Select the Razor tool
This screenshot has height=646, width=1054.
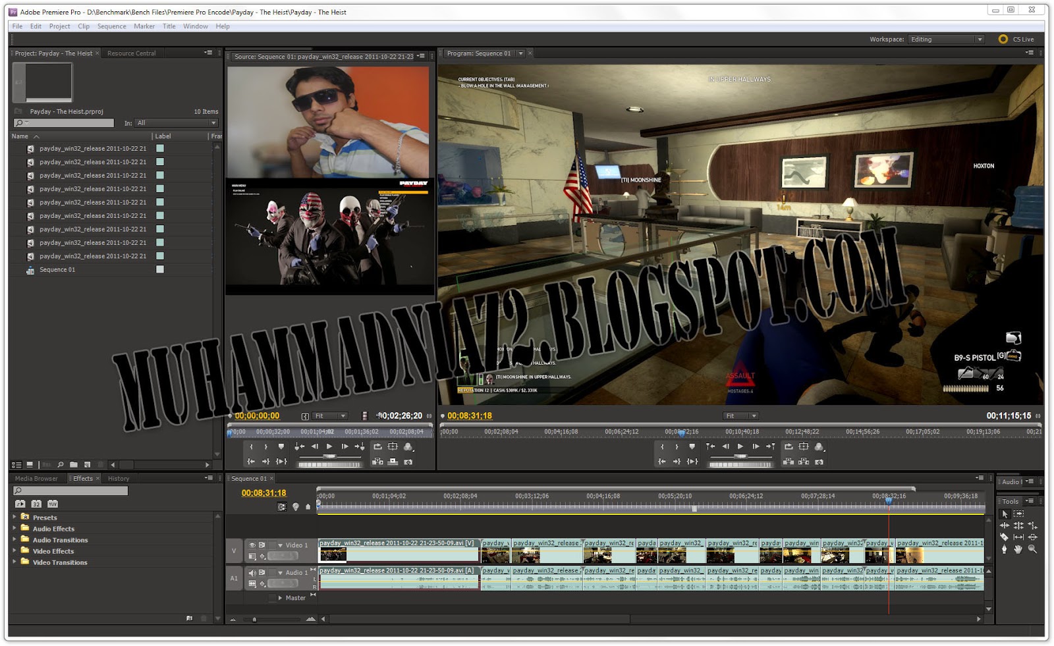pos(1004,537)
